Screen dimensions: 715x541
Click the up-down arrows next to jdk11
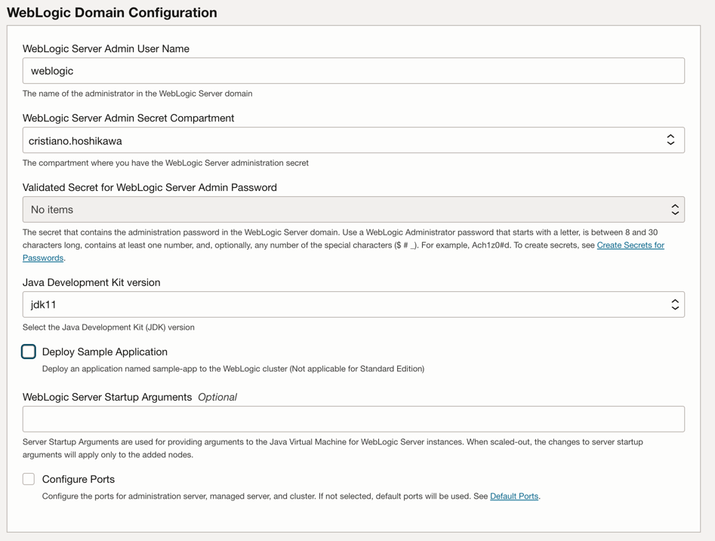[675, 305]
